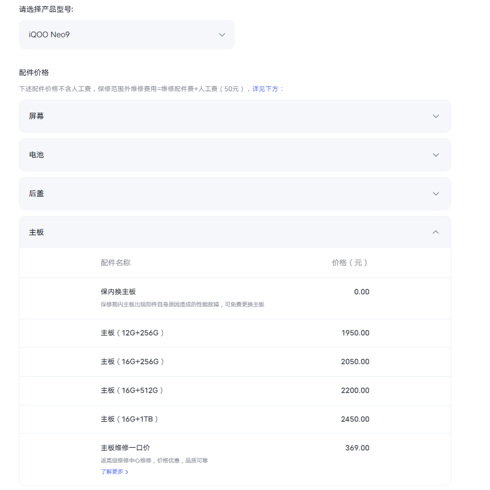This screenshot has width=490, height=490.
Task: Click the arrow icon beside 了解更多
Action: 127,472
